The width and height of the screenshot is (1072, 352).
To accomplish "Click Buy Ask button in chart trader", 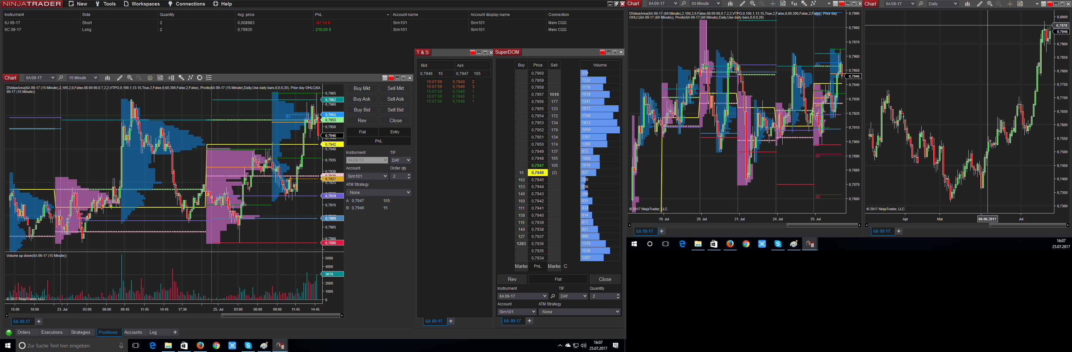I will pyautogui.click(x=362, y=99).
